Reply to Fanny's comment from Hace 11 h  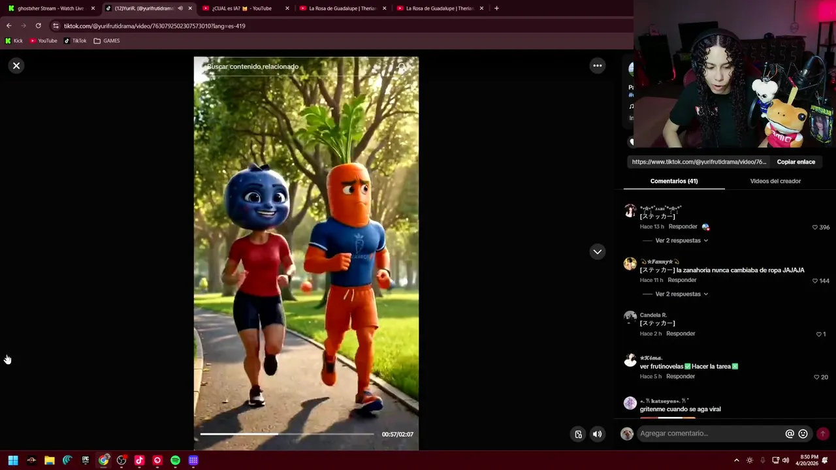point(682,280)
